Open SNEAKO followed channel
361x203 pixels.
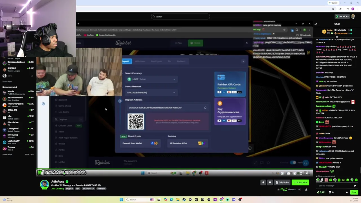18,69
